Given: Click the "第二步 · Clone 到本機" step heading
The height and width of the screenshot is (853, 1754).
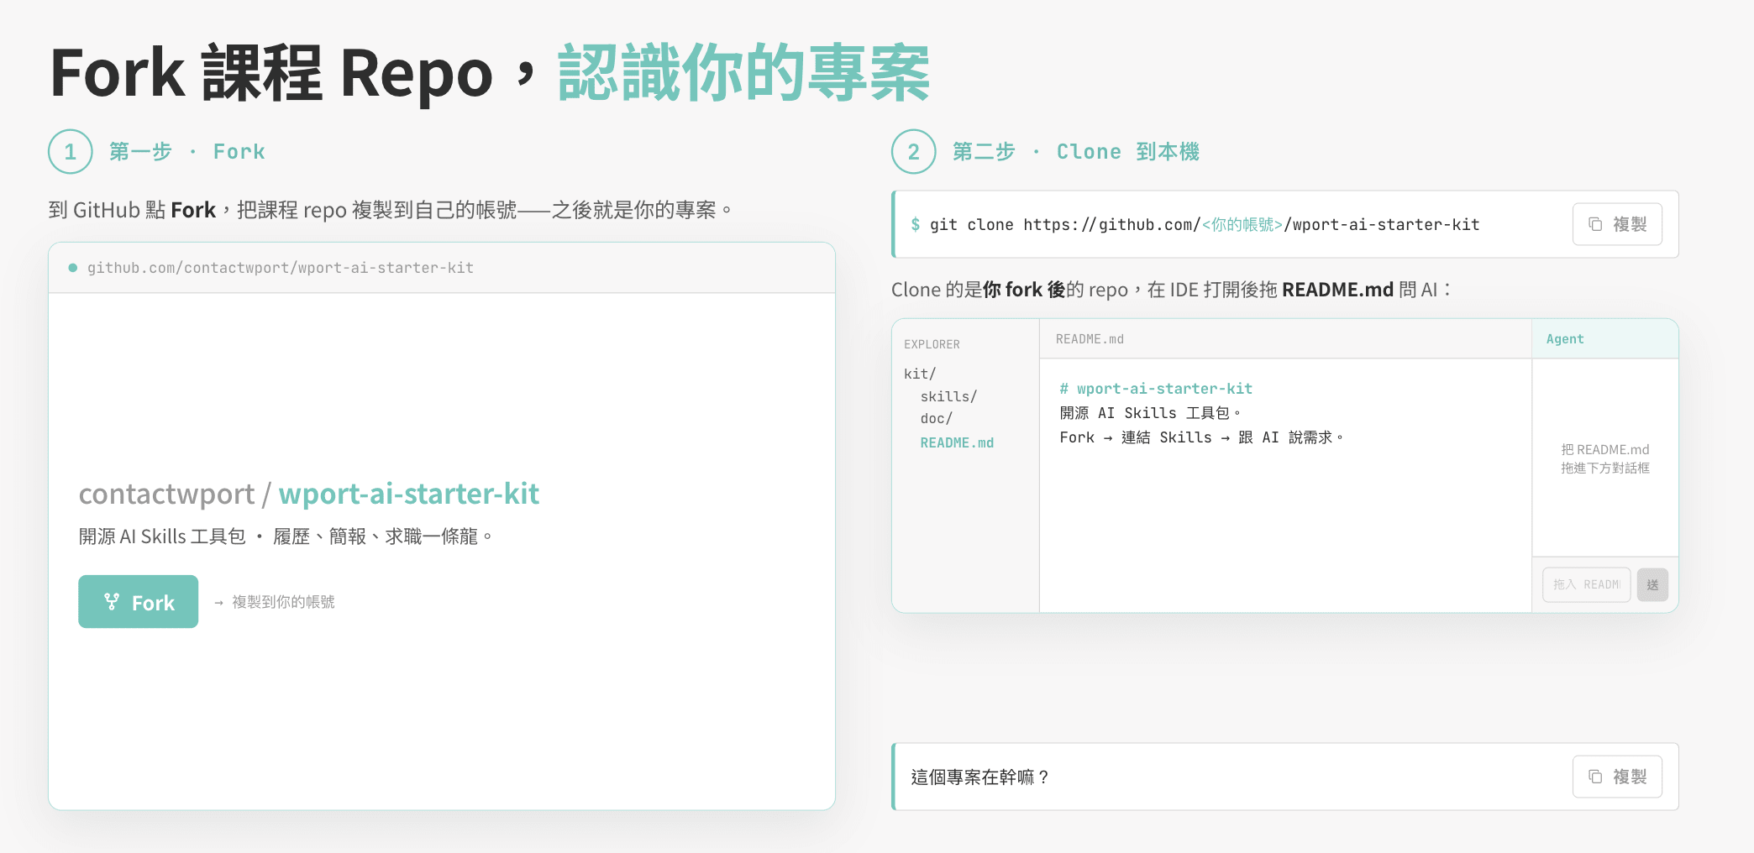Looking at the screenshot, I should point(1076,152).
